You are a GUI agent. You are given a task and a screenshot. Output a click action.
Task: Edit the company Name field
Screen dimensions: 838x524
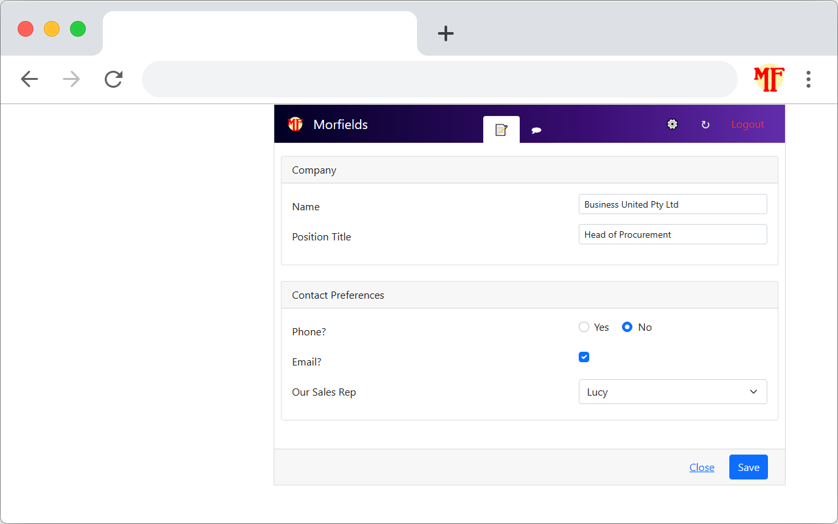(x=672, y=204)
